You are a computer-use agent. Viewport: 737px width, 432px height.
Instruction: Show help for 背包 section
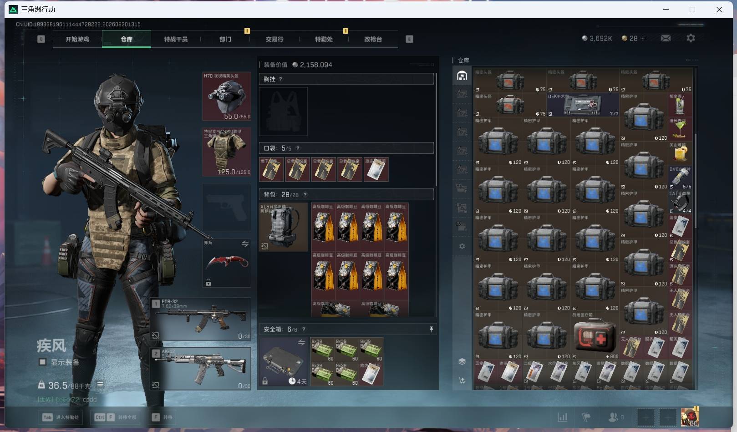tap(305, 195)
